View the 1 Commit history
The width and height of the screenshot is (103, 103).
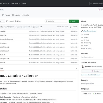point(73,27)
